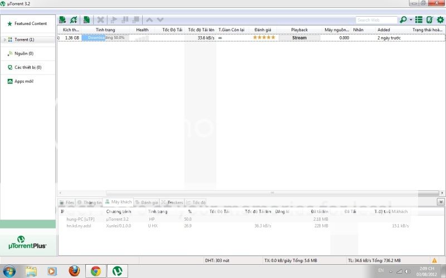The image size is (446, 278).
Task: Click the Apps mới! green icon
Action: pos(10,81)
